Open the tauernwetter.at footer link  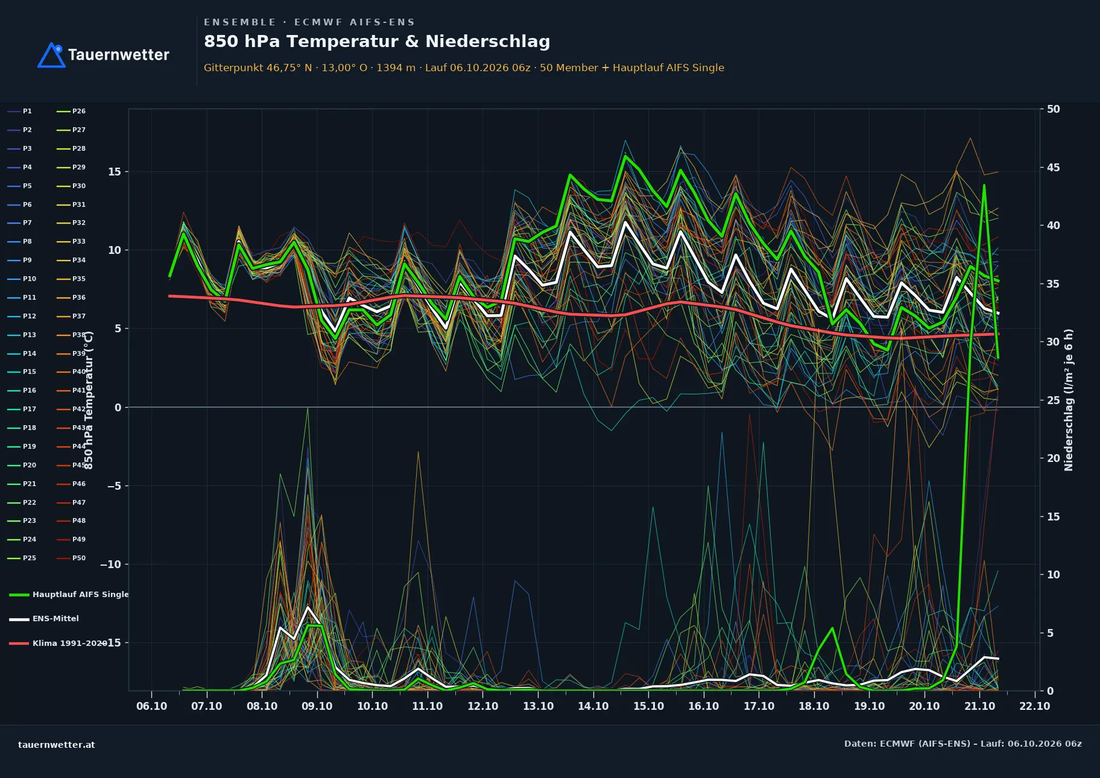click(57, 745)
